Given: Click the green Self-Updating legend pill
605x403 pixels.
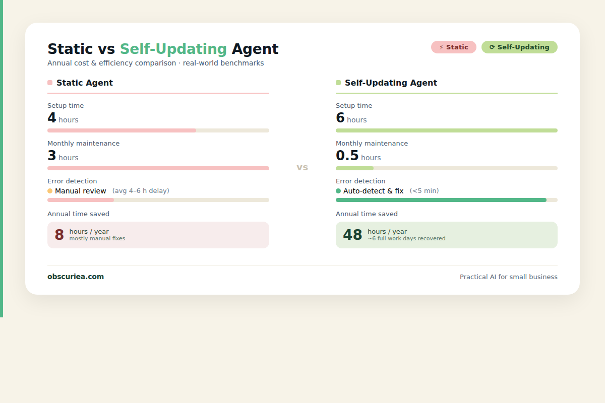Looking at the screenshot, I should coord(519,47).
